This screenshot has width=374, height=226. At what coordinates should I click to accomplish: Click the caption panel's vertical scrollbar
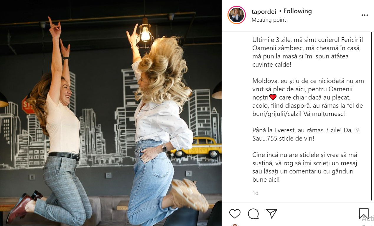coord(371,116)
